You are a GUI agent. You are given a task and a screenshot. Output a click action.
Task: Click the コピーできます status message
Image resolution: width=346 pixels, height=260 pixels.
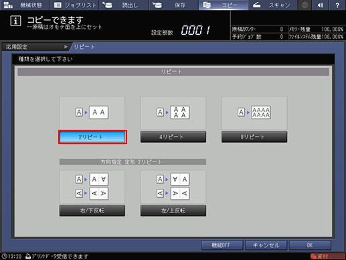[x=56, y=20]
